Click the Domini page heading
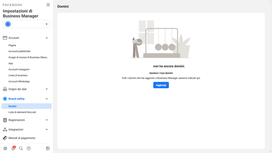The image size is (272, 153). [63, 6]
